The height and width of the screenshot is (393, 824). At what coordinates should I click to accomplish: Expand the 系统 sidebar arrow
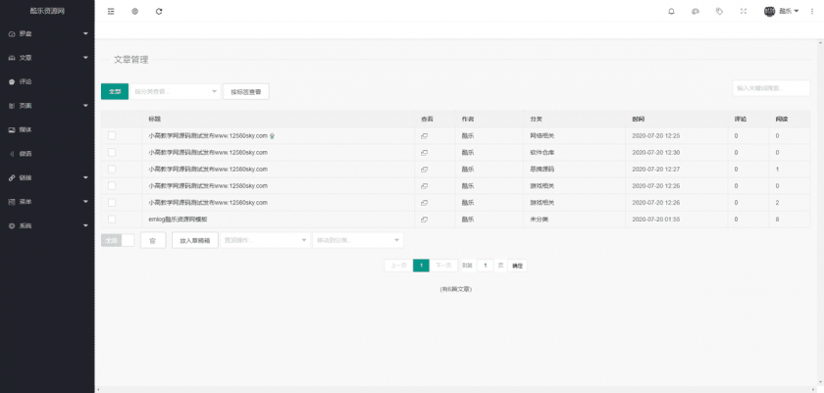[85, 225]
